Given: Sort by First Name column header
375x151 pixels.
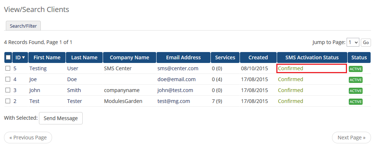Looking at the screenshot, I should click(47, 57).
